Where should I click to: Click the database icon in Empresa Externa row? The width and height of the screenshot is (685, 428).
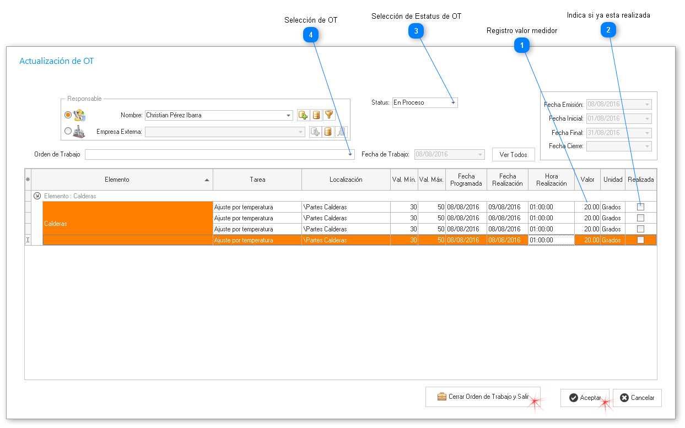click(x=328, y=132)
